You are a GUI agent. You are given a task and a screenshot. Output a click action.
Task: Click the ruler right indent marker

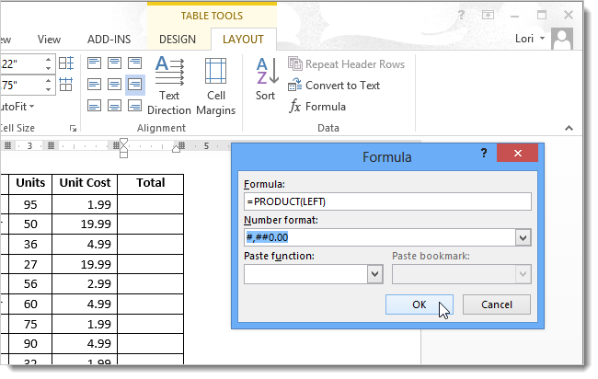pos(177,149)
